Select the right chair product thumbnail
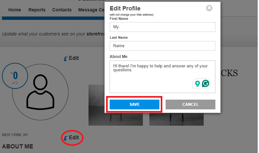This screenshot has height=153, width=259. point(176,119)
